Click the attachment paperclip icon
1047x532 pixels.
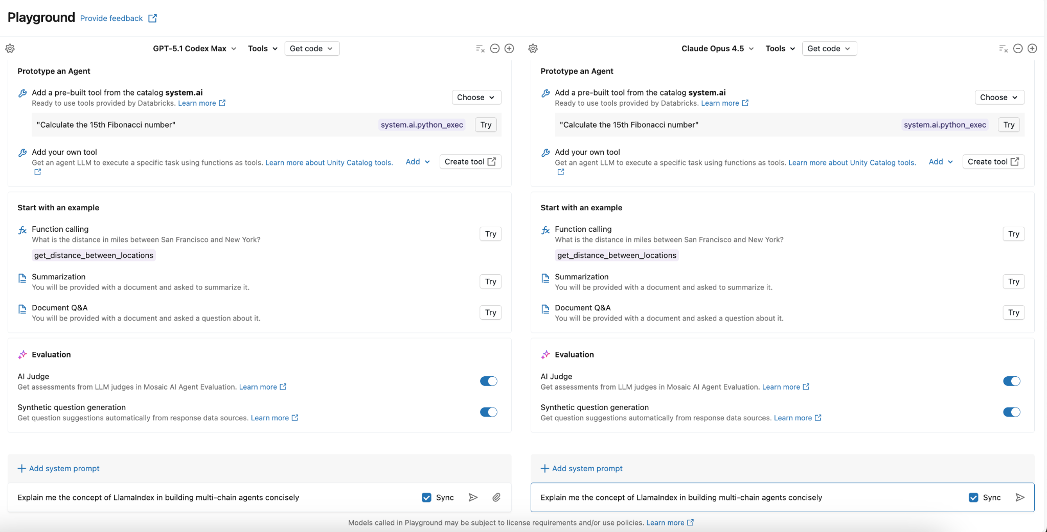coord(496,497)
